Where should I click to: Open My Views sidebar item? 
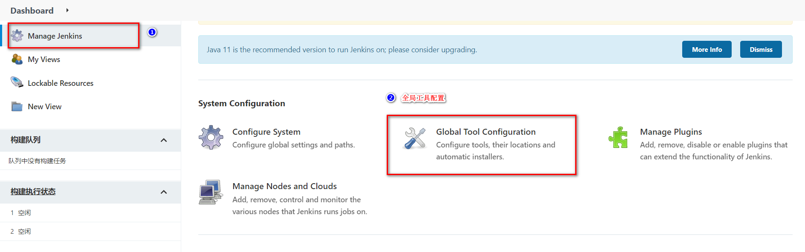44,59
